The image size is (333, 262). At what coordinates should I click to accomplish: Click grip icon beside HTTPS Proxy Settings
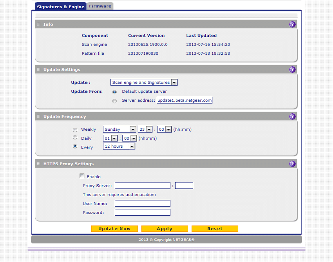pyautogui.click(x=39, y=163)
